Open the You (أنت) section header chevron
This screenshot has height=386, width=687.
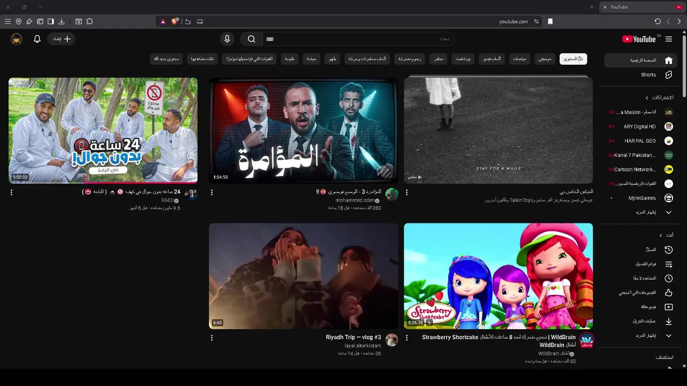pyautogui.click(x=661, y=235)
